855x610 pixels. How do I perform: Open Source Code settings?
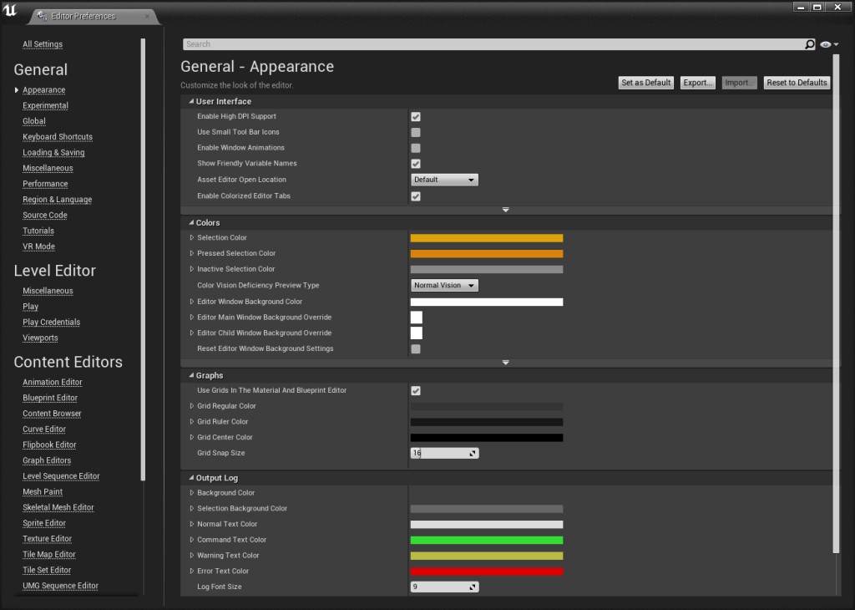[x=45, y=216]
